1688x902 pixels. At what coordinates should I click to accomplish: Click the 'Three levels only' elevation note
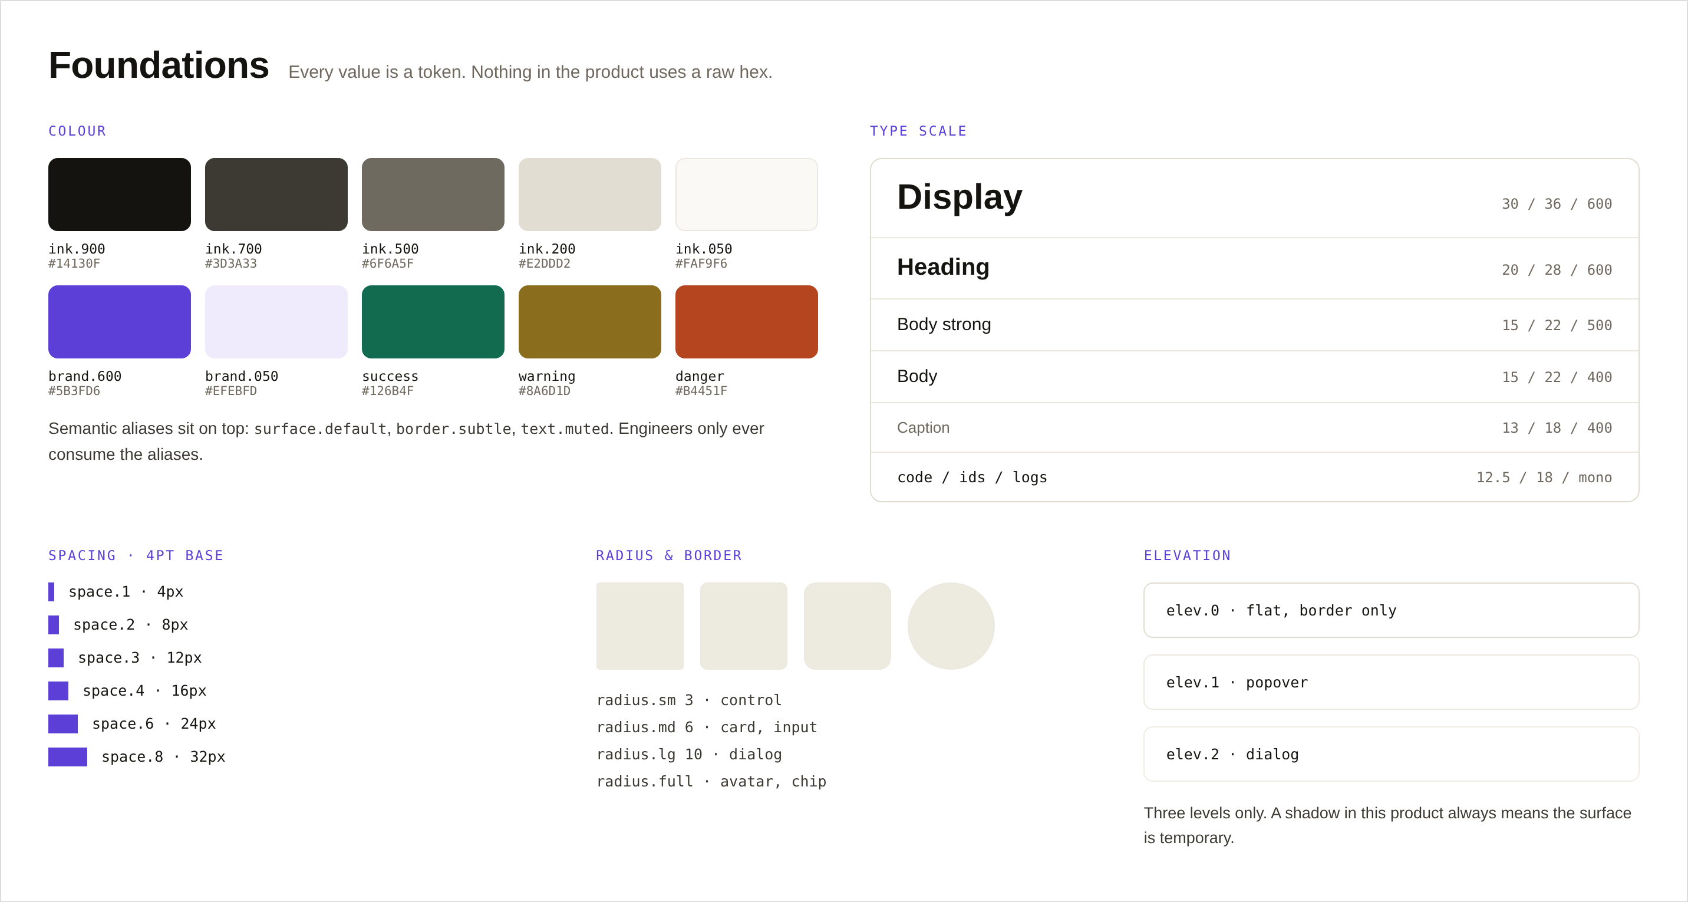[x=1387, y=825]
